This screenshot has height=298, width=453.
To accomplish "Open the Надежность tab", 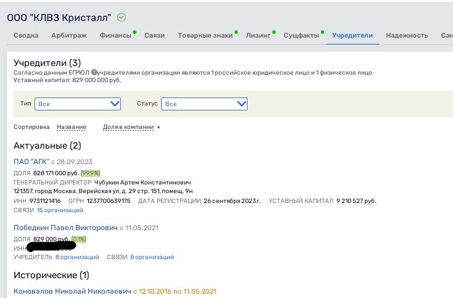I will [407, 35].
